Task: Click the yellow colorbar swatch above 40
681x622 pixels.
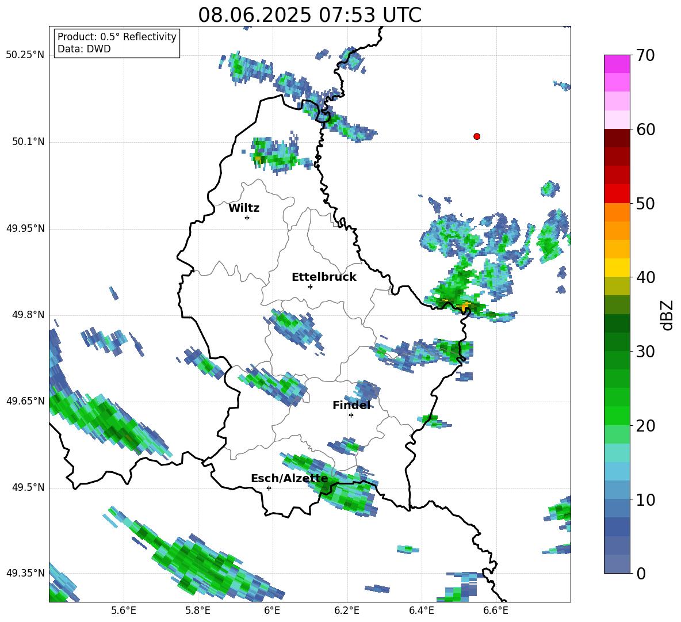Action: tap(617, 268)
